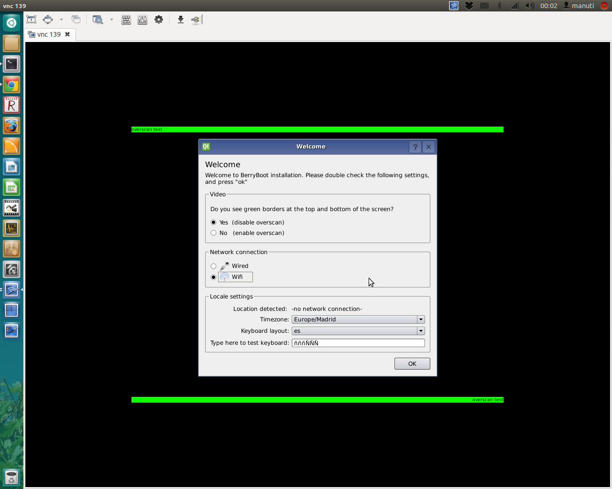Screen dimensions: 612x489
Task: Expand the fullscreen options dropdown arrow
Action: [61, 20]
